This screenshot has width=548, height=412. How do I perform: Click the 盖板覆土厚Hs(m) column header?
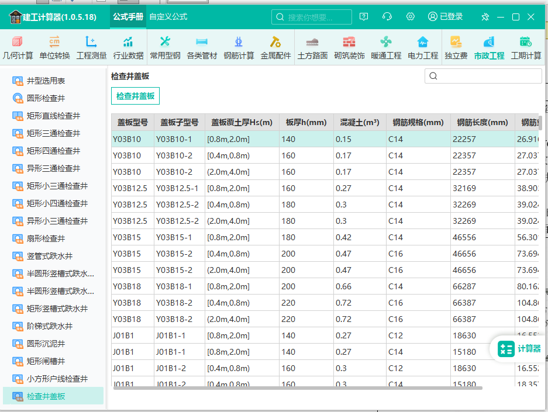point(242,122)
